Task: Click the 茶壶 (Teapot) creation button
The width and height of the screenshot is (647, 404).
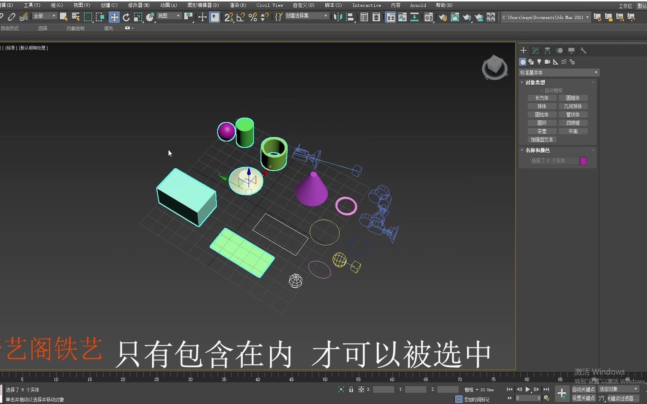Action: click(x=542, y=131)
